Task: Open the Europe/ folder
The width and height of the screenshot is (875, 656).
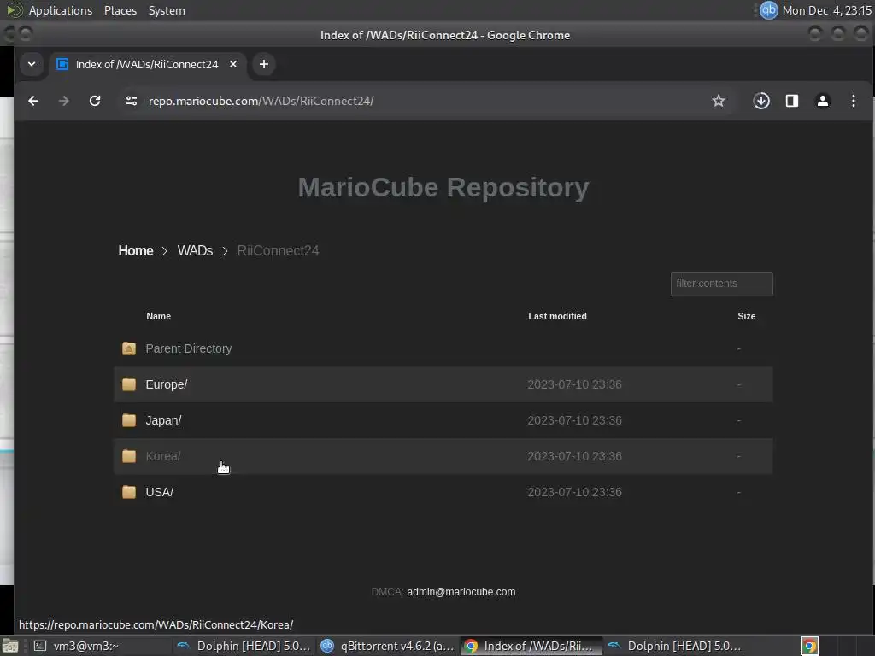Action: (x=167, y=384)
